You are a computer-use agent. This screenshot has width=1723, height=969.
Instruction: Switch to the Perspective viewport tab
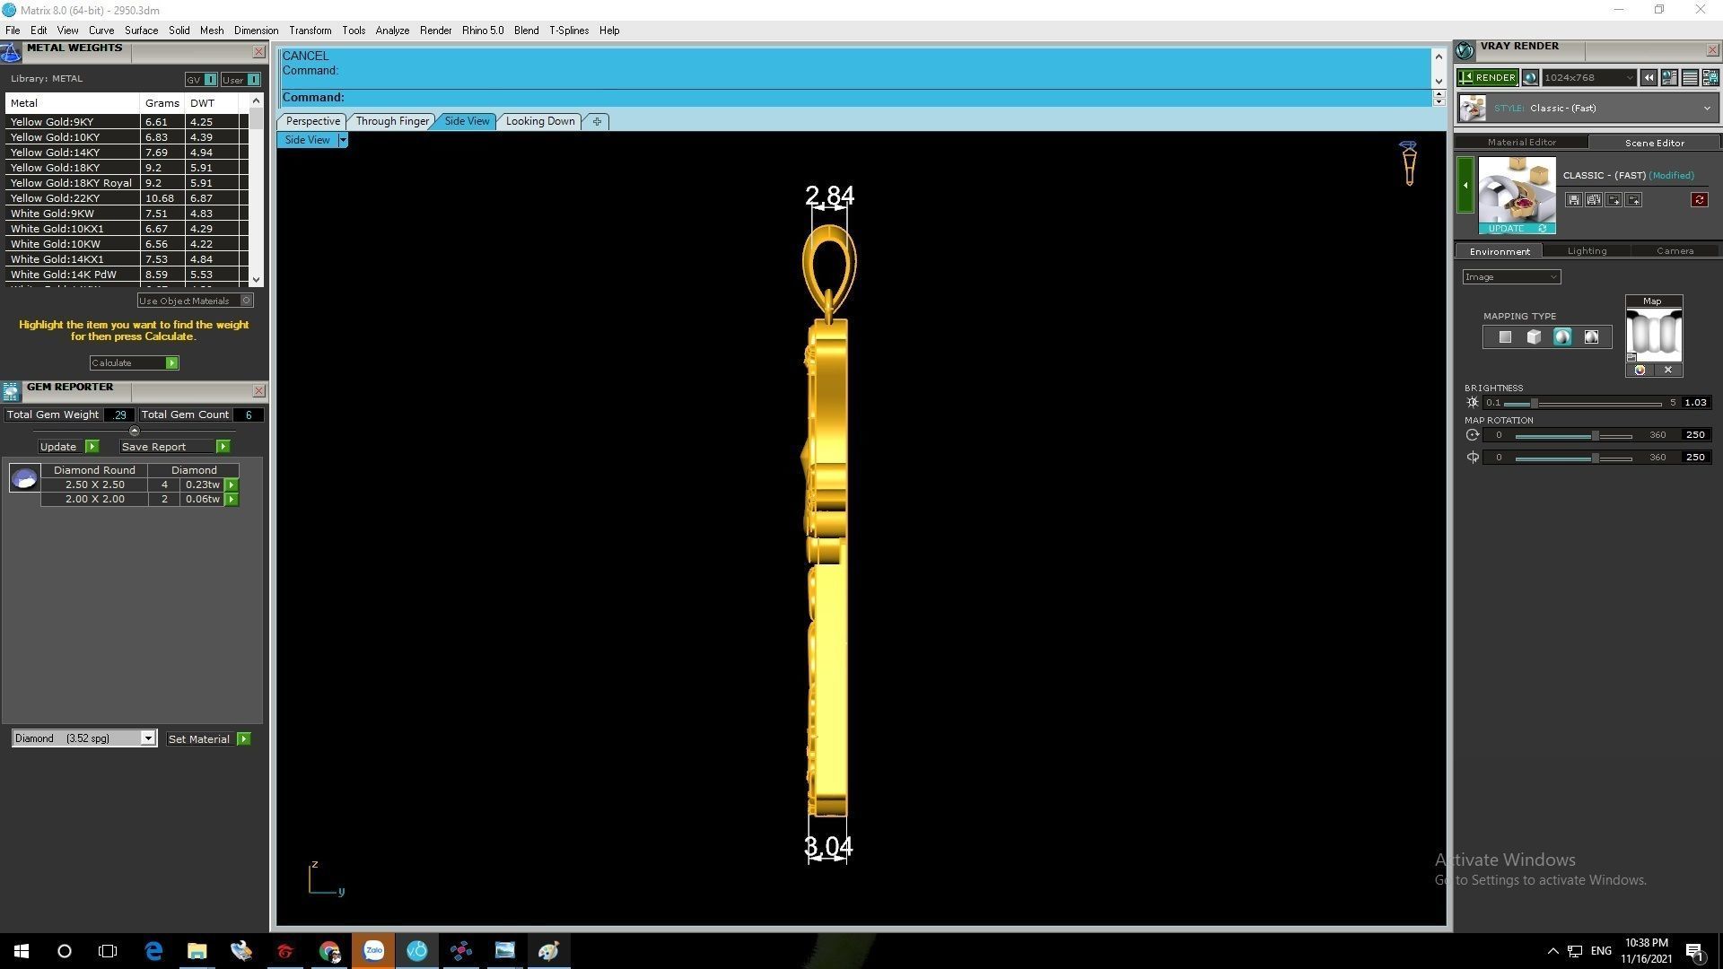[x=312, y=121]
